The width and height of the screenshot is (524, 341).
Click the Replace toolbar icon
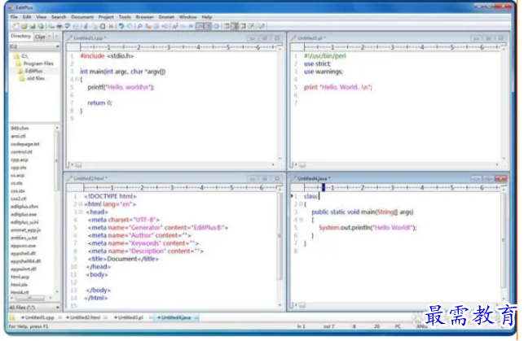pyautogui.click(x=148, y=26)
